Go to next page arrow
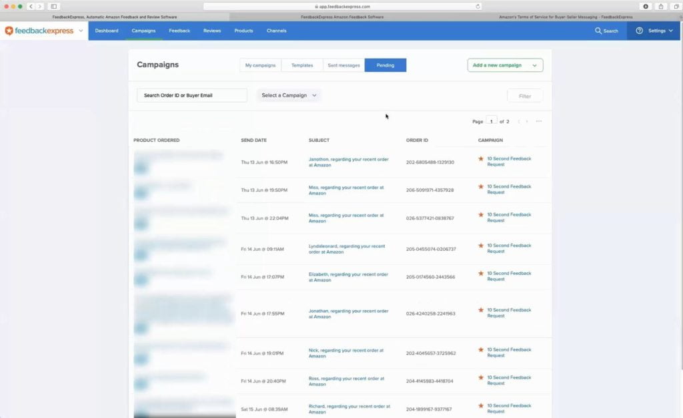 point(527,122)
